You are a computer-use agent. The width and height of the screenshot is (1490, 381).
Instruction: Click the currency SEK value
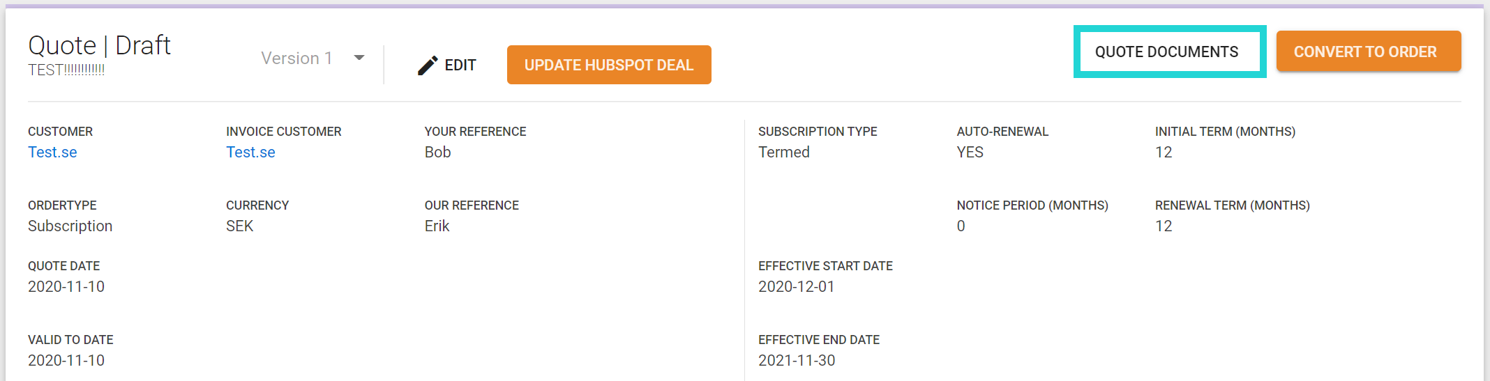click(x=239, y=226)
